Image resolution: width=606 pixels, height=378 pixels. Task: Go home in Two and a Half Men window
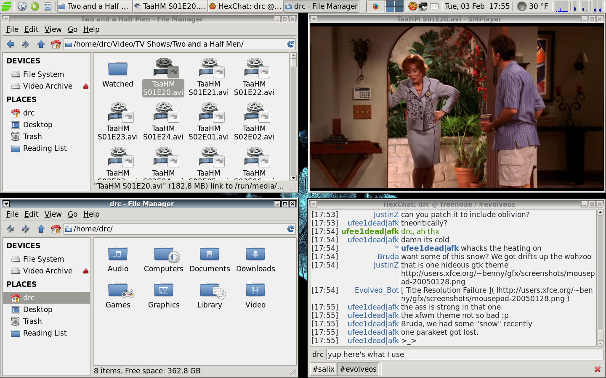tap(56, 44)
